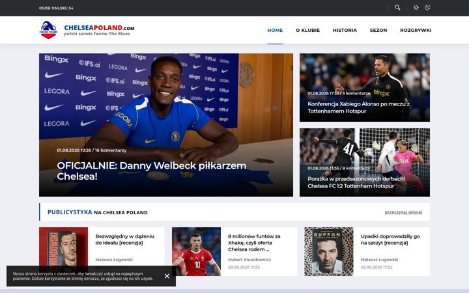Click author Hubert Anuszkiewicz
This screenshot has height=293, width=469.
pos(249,260)
